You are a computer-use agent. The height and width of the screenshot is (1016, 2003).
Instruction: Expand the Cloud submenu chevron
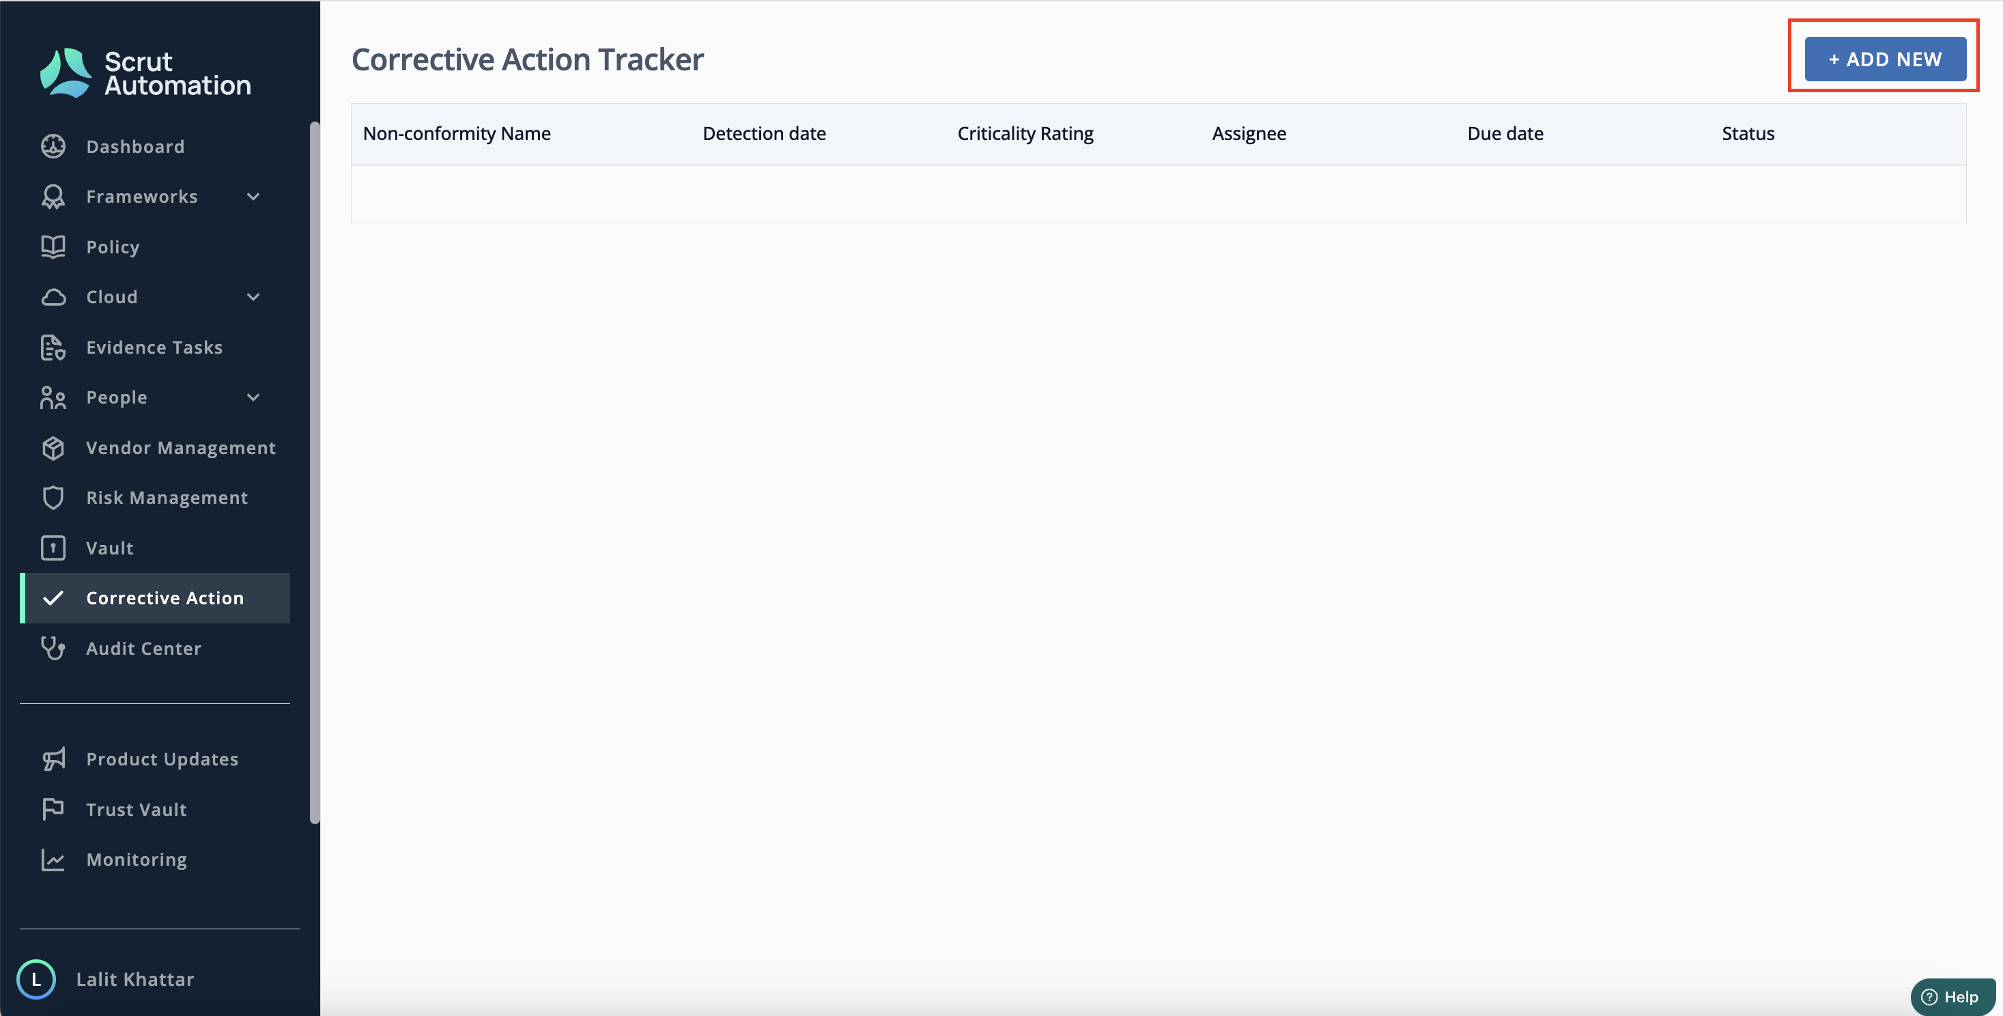253,297
